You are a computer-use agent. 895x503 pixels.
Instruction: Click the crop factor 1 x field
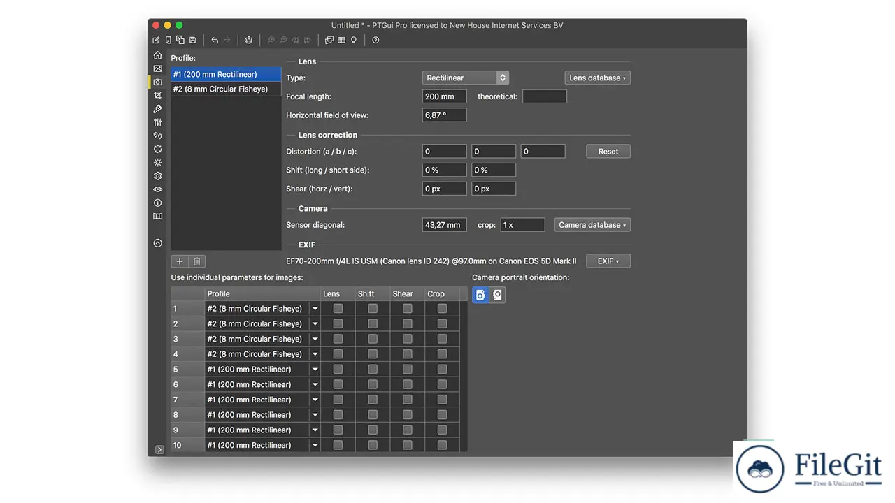pyautogui.click(x=522, y=225)
